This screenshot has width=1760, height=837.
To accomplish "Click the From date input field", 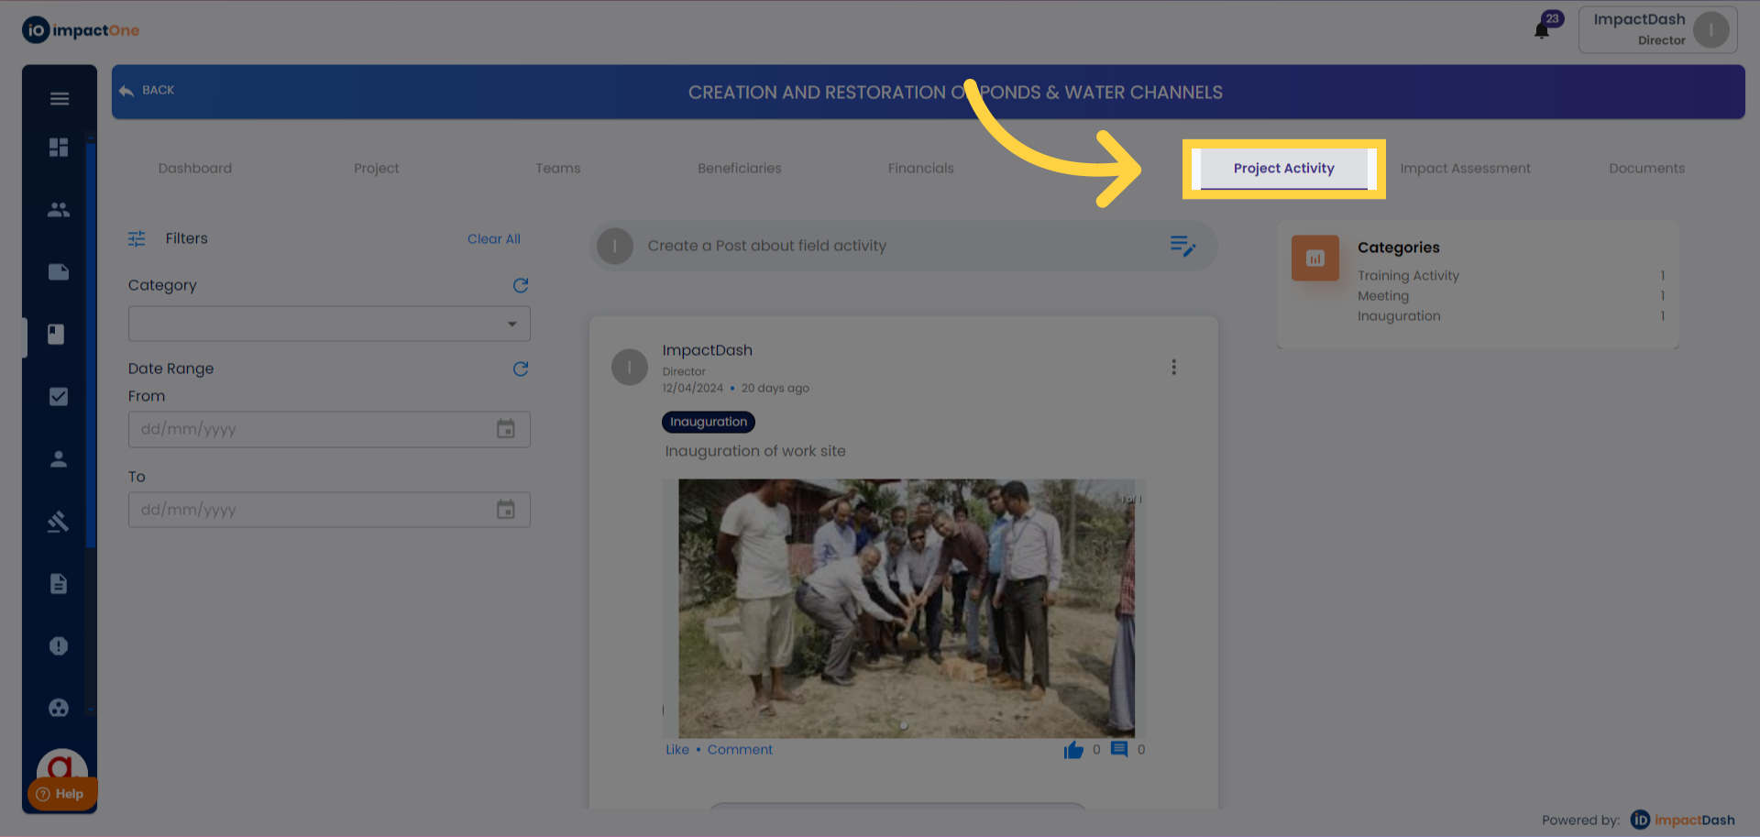I will tap(329, 429).
